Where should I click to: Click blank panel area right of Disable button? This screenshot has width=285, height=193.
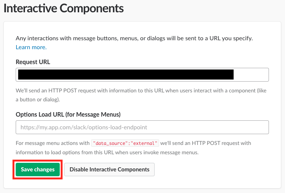(x=217, y=170)
